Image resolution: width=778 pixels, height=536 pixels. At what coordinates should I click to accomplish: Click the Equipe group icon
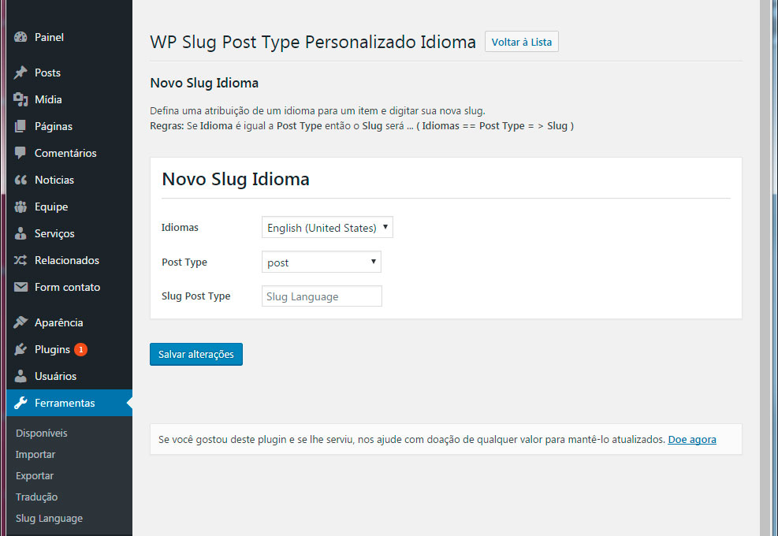[x=21, y=207]
